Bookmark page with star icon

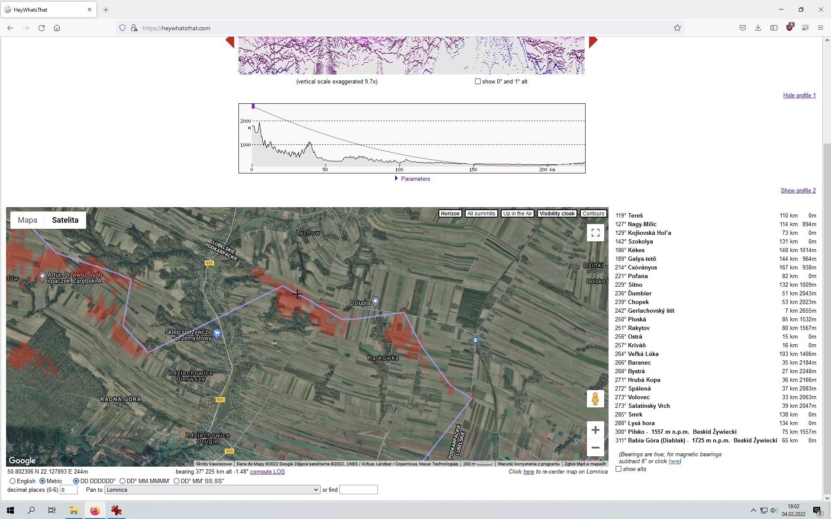[x=677, y=28]
